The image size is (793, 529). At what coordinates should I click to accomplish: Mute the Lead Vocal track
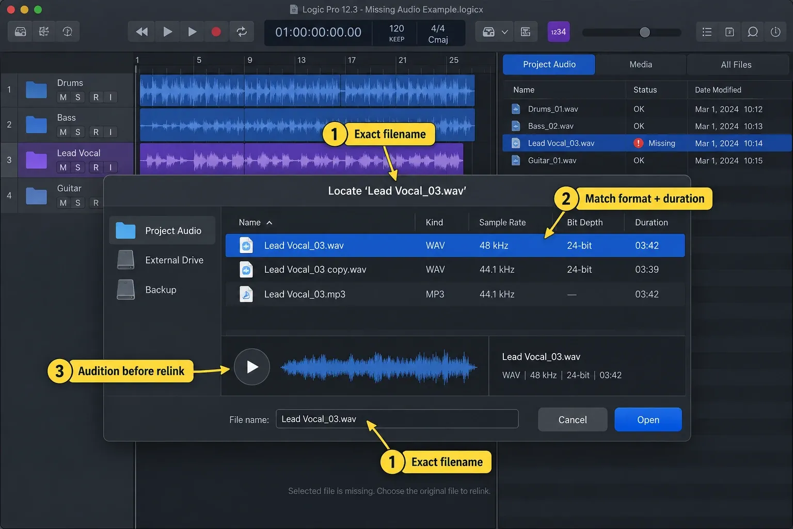click(x=63, y=167)
